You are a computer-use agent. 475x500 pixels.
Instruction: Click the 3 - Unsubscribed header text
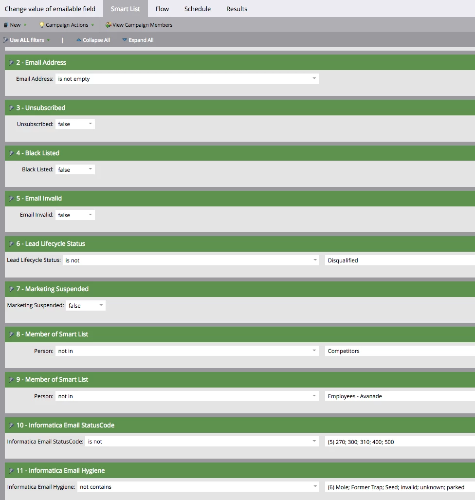tap(41, 108)
